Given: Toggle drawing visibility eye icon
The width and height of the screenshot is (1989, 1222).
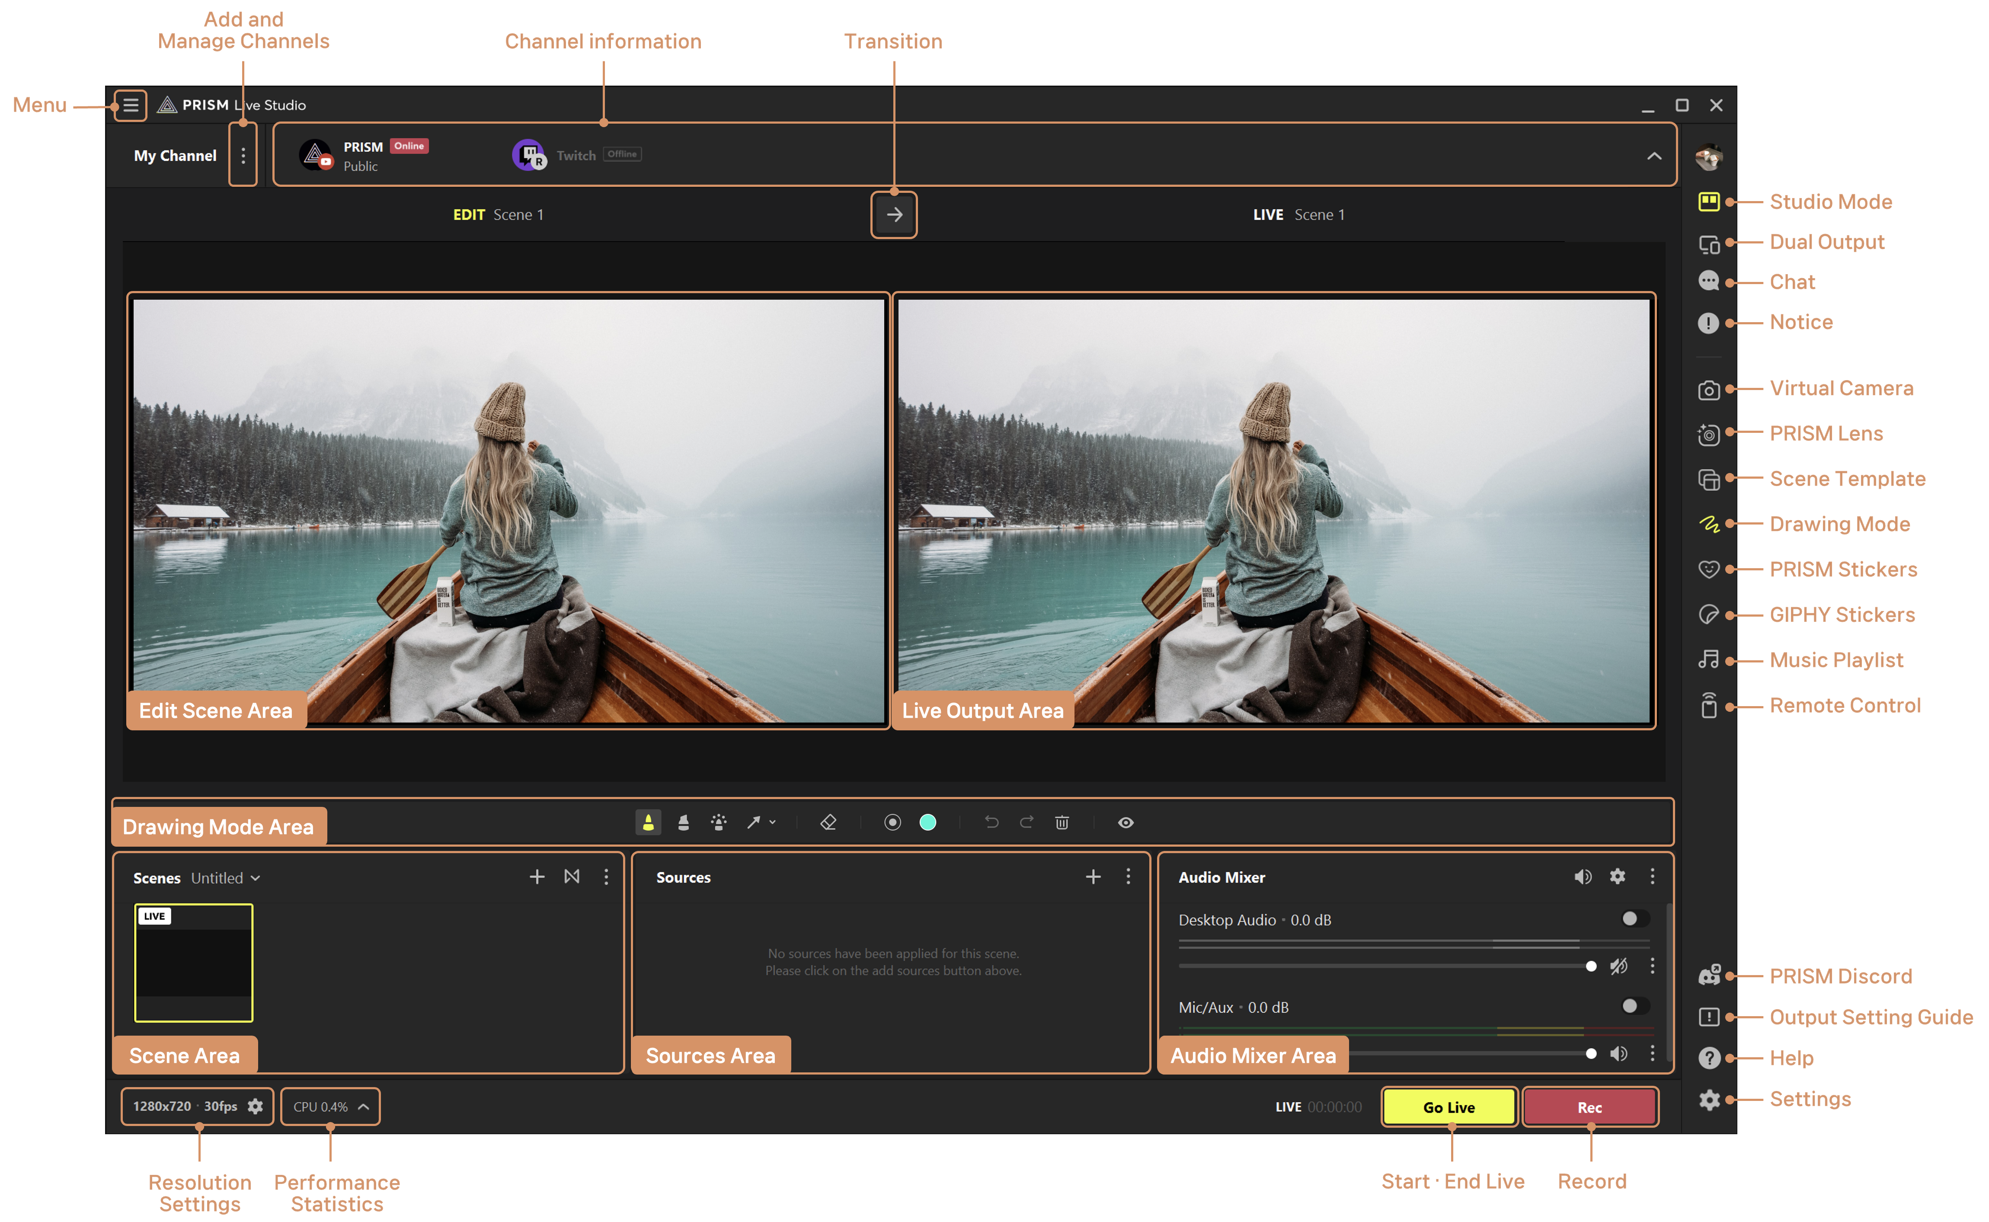Looking at the screenshot, I should (x=1125, y=823).
